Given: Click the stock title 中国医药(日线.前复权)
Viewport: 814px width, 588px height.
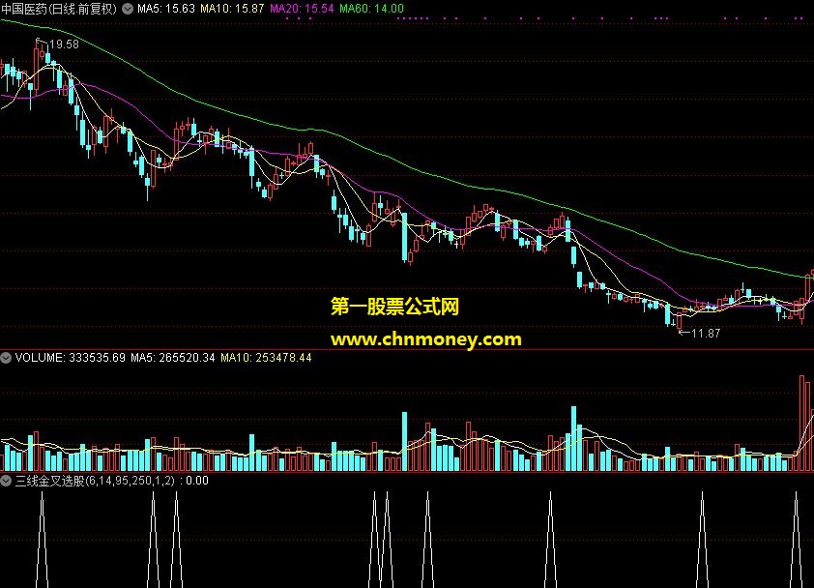Looking at the screenshot, I should tap(59, 9).
